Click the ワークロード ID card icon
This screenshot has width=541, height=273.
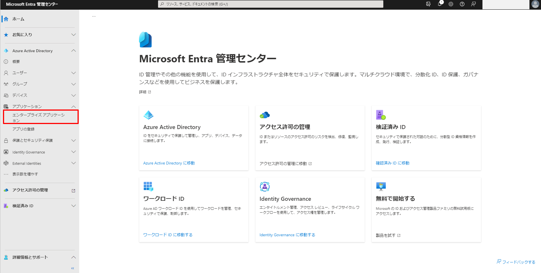148,187
